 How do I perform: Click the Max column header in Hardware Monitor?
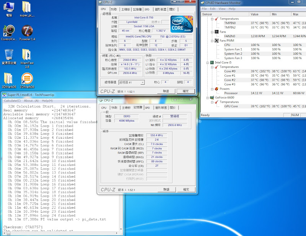299,14
